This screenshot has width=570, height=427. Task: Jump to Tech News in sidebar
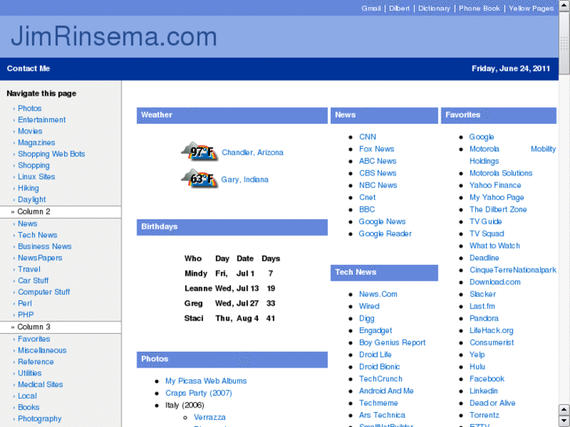pos(38,235)
